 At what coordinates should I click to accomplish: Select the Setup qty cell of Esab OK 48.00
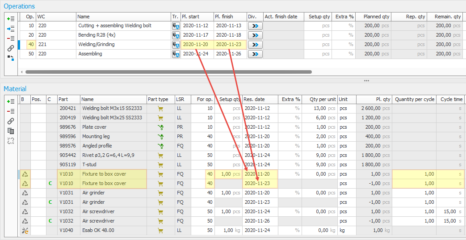tap(228, 231)
